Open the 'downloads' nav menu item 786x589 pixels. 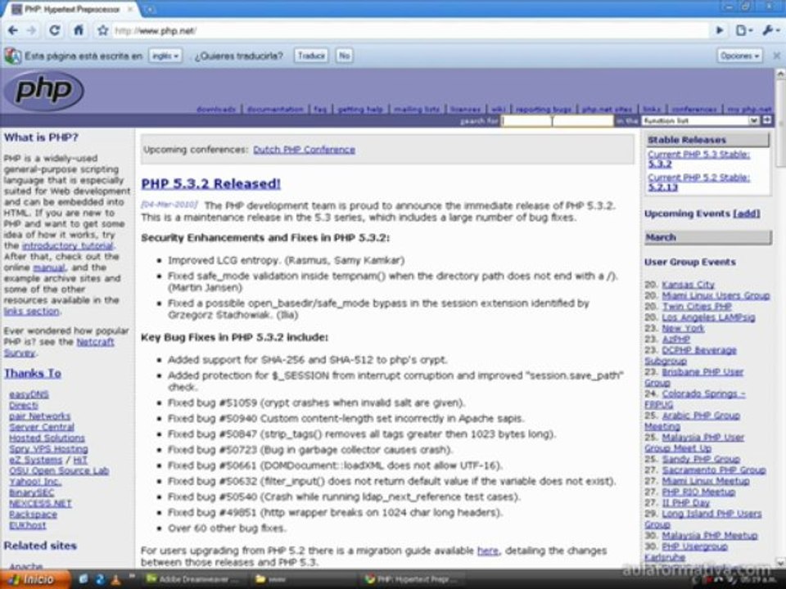216,109
